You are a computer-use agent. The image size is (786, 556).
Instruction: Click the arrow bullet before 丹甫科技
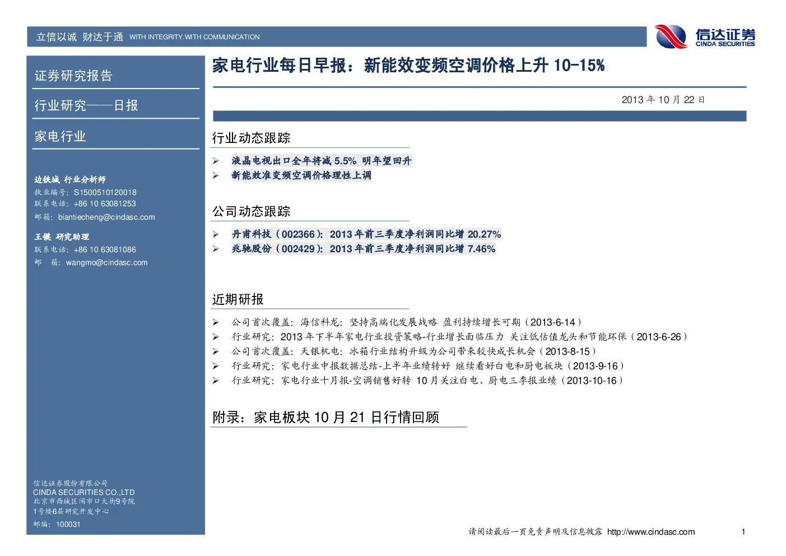tap(216, 234)
